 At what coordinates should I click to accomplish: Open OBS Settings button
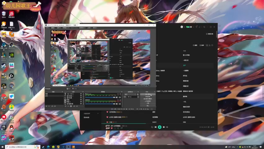(x=148, y=103)
